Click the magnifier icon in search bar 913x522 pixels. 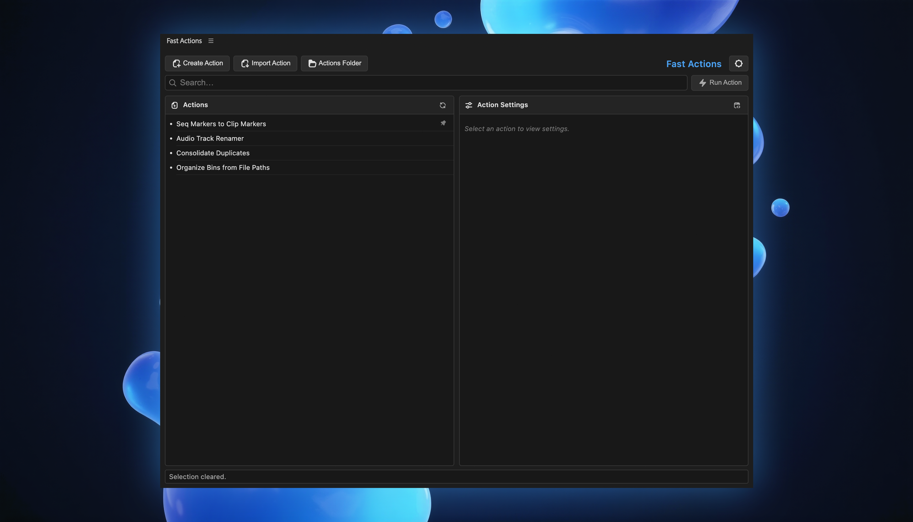click(x=173, y=83)
